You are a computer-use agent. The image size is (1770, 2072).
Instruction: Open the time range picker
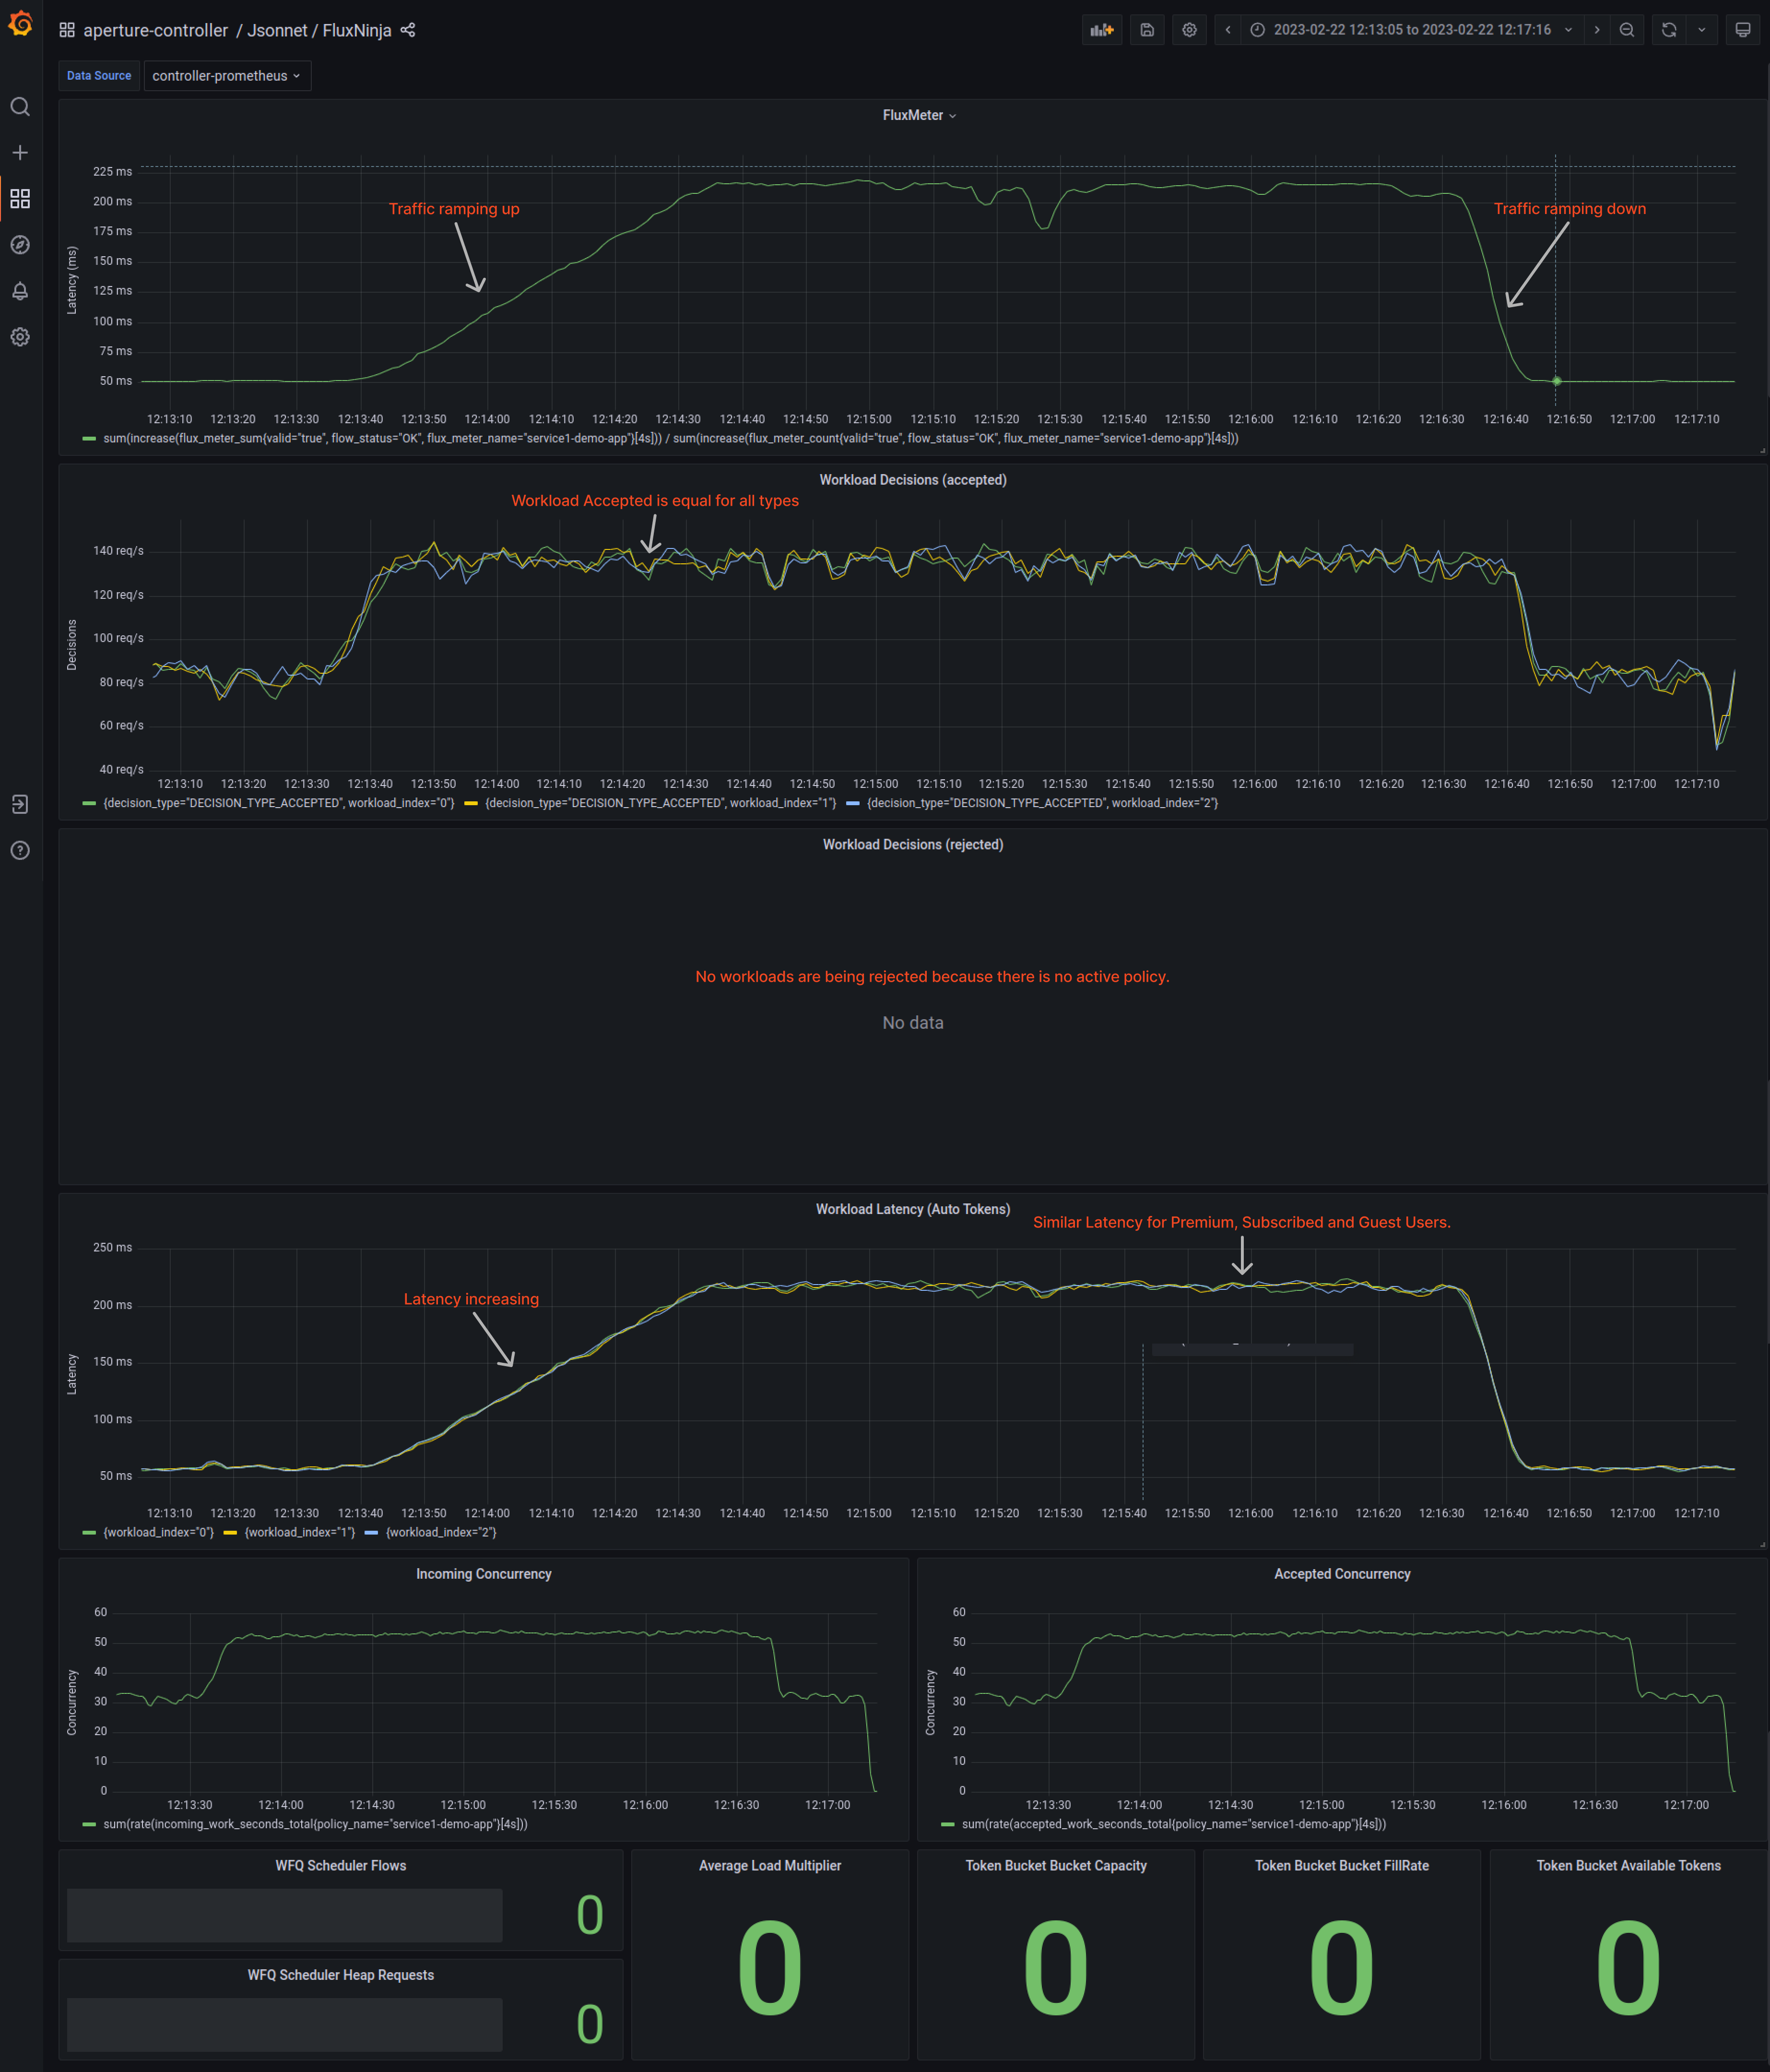[x=1412, y=30]
